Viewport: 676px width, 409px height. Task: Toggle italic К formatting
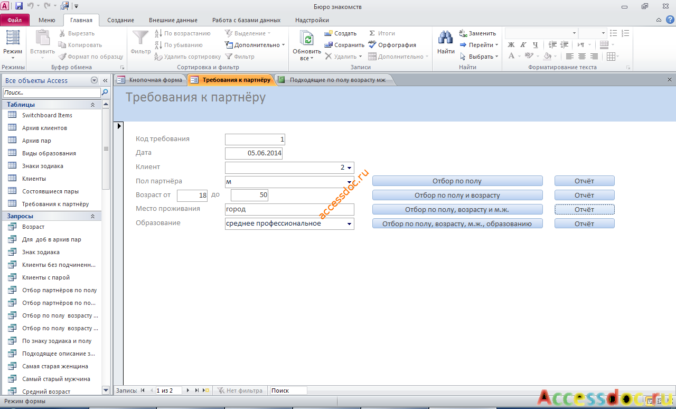pyautogui.click(x=523, y=45)
